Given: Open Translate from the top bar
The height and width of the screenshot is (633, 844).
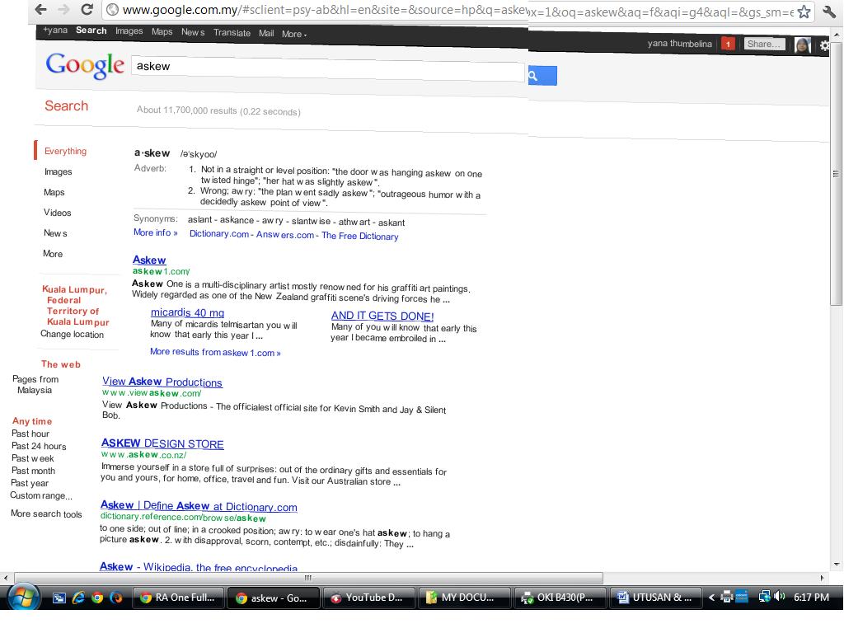Looking at the screenshot, I should point(232,33).
